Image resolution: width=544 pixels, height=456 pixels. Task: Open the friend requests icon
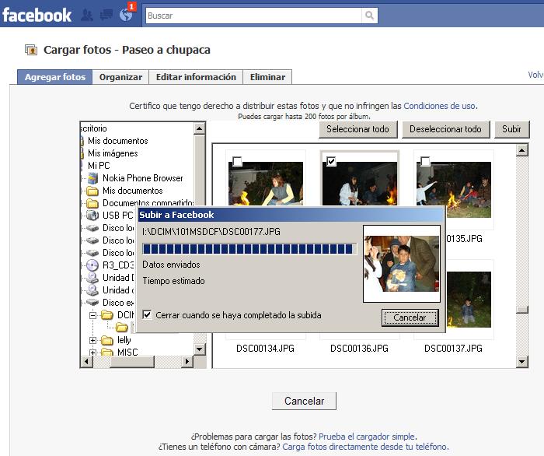pyautogui.click(x=87, y=15)
